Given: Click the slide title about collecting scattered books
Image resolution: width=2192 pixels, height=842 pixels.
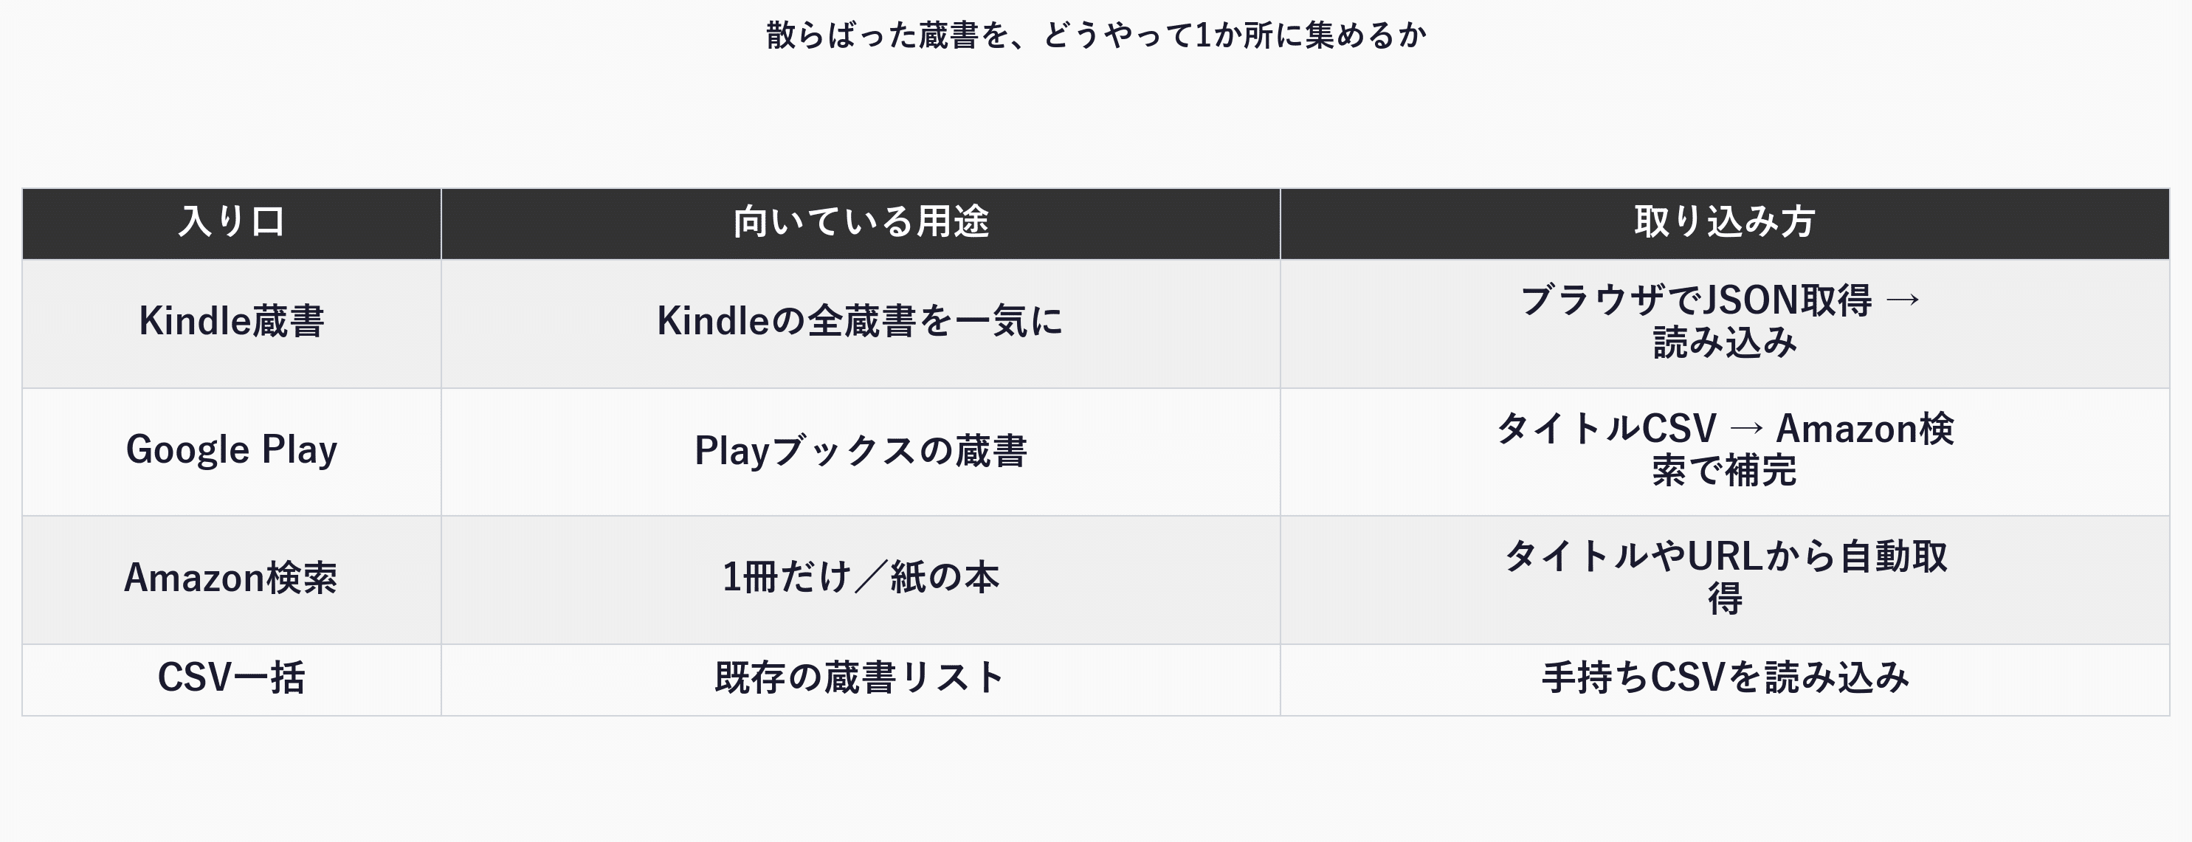Looking at the screenshot, I should 1096,35.
